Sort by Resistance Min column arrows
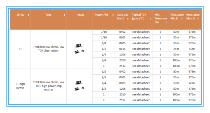This screenshot has height=113, width=210. tap(182, 19)
